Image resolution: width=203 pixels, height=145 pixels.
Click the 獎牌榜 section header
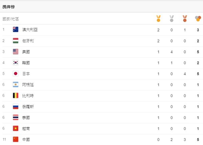point(8,7)
